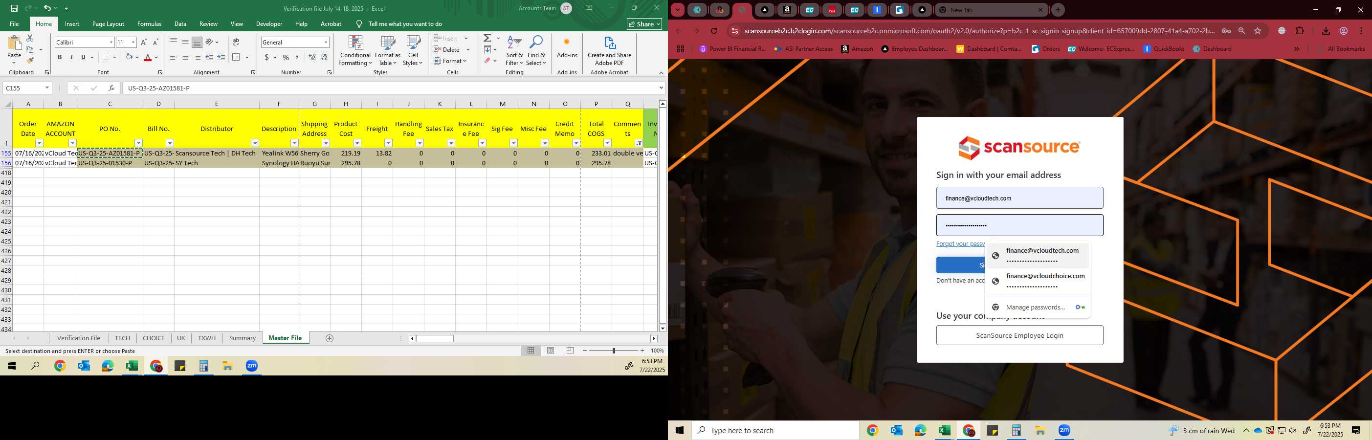Viewport: 1372px width, 440px height.
Task: Bookmark this page with star icon
Action: (1258, 31)
